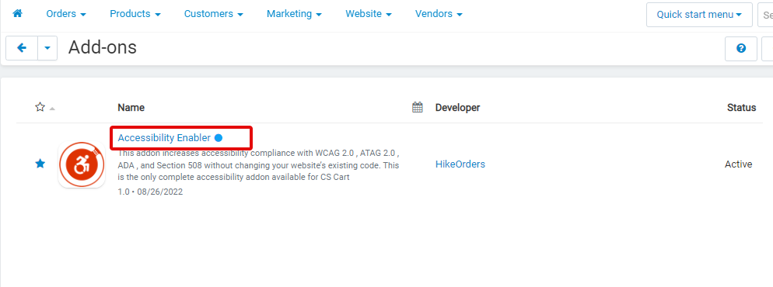Go to the home dashboard icon
773x287 pixels.
17,14
